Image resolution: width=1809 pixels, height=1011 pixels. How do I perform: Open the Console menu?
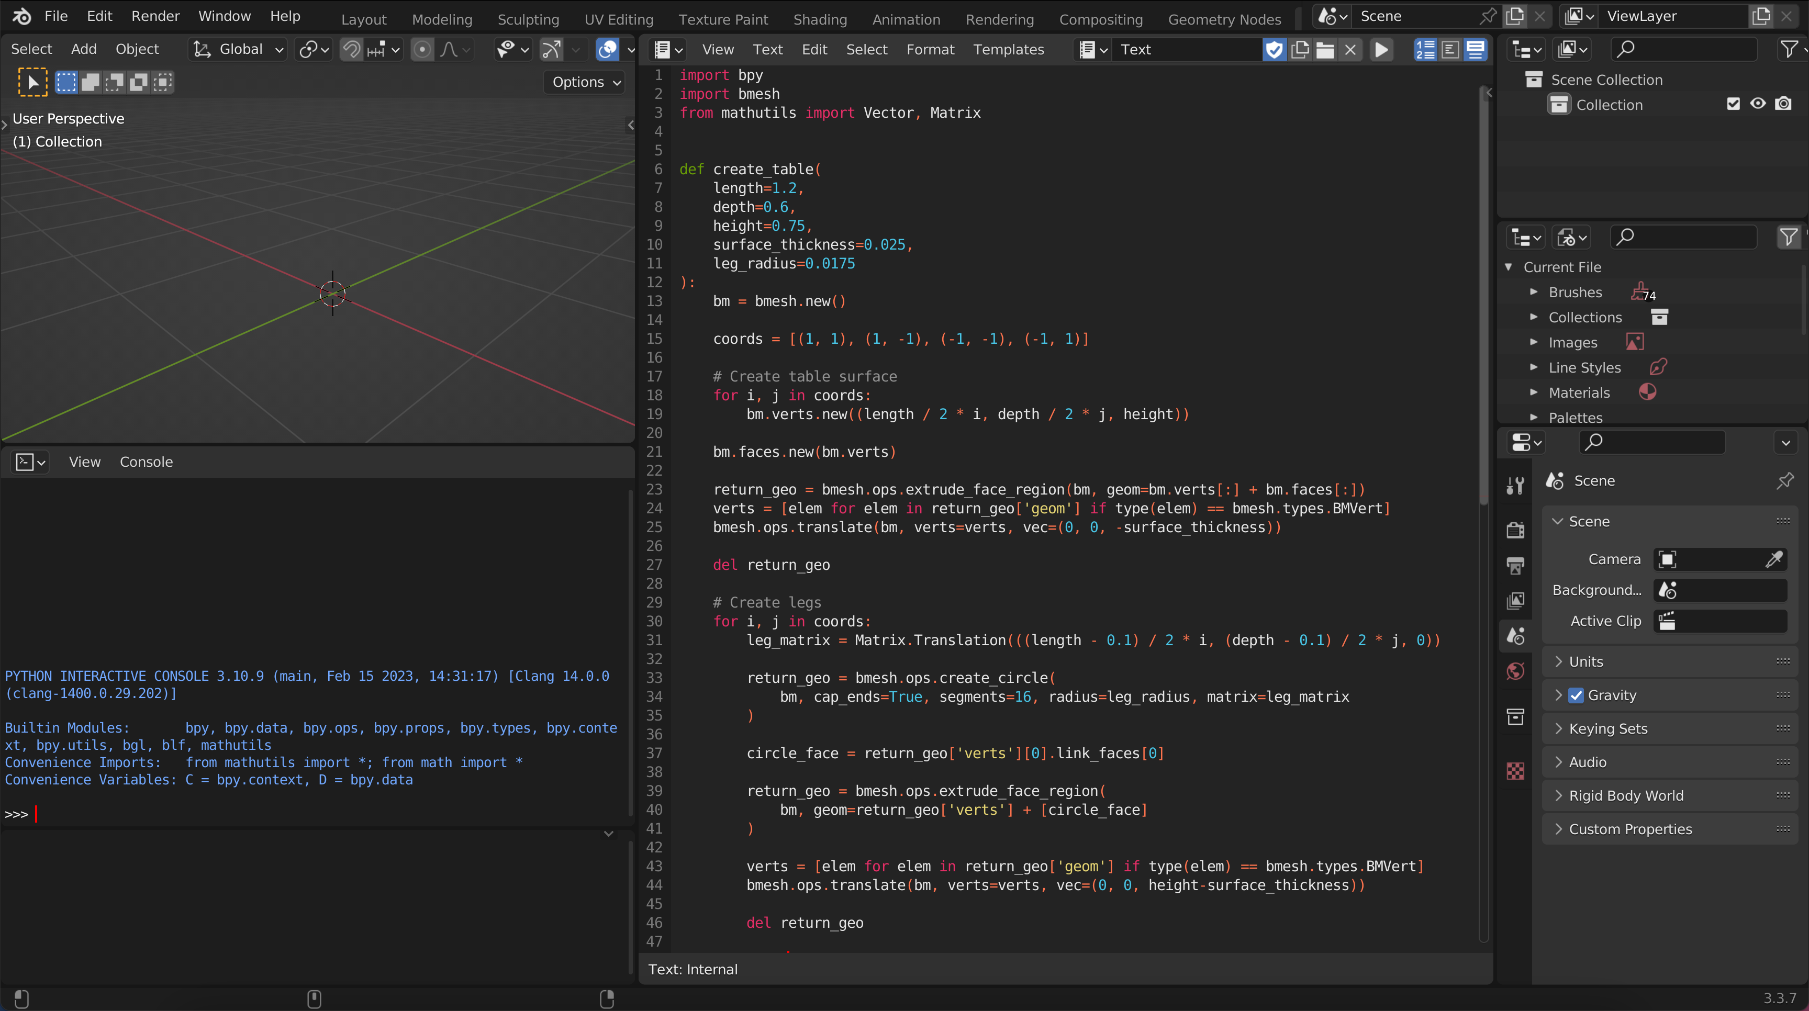(x=146, y=462)
